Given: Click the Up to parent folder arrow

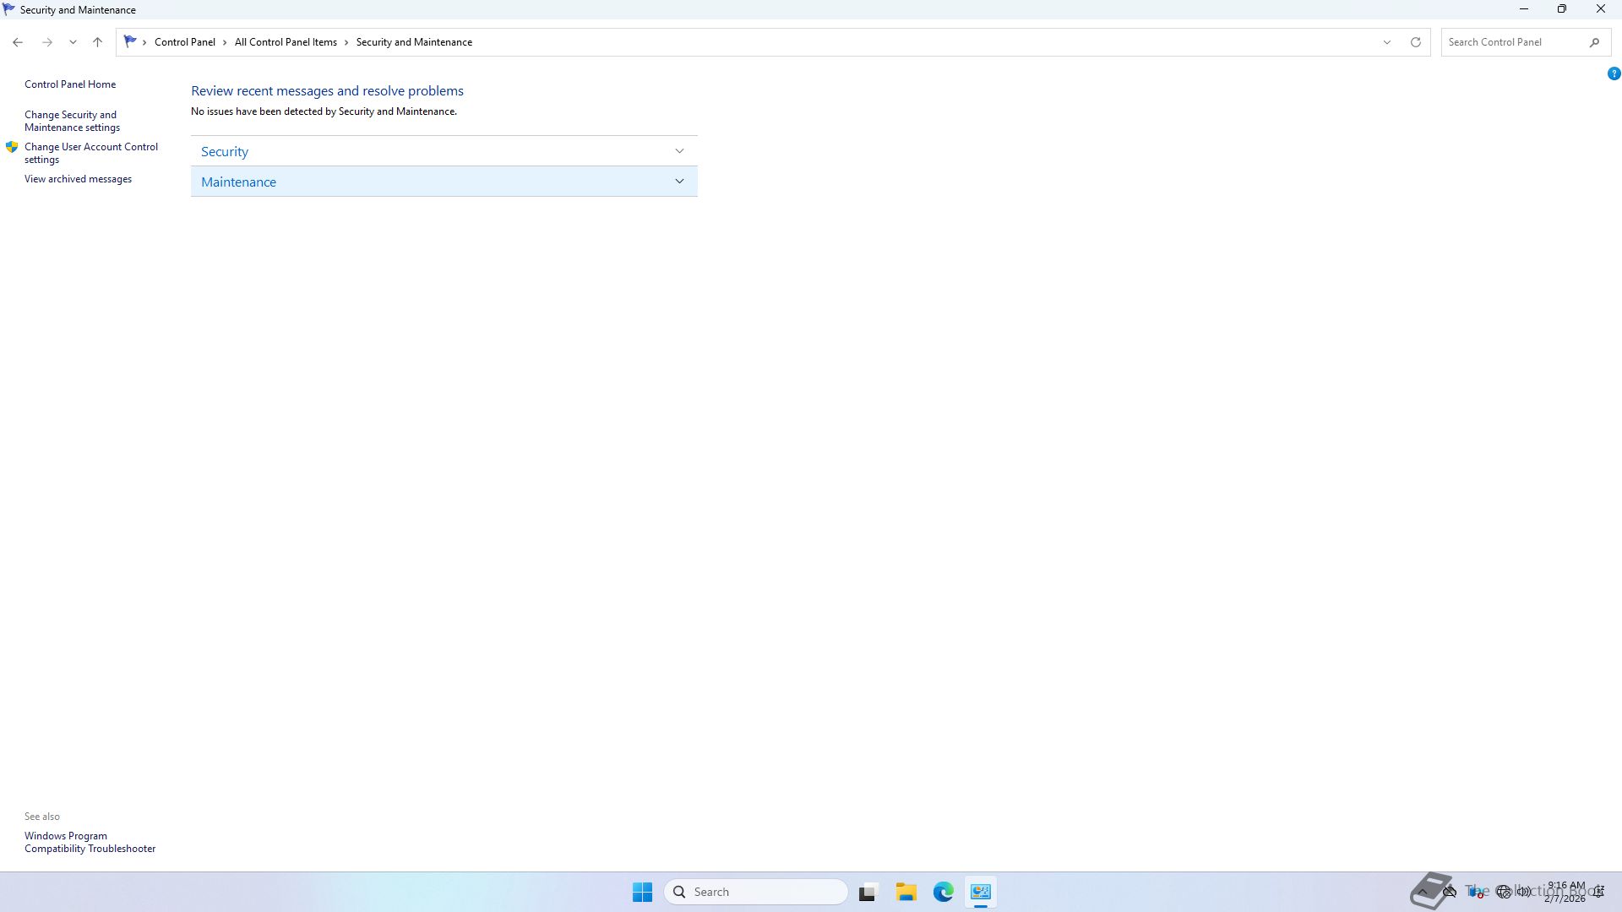Looking at the screenshot, I should click(97, 42).
